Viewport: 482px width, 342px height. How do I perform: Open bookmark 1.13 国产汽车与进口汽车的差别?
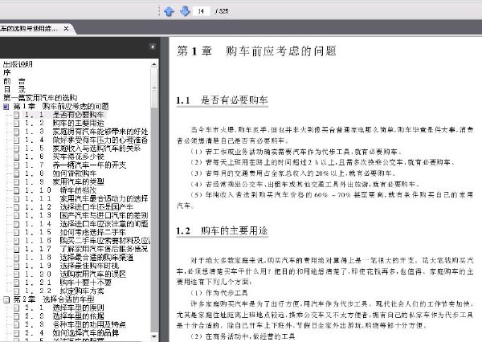[87, 215]
